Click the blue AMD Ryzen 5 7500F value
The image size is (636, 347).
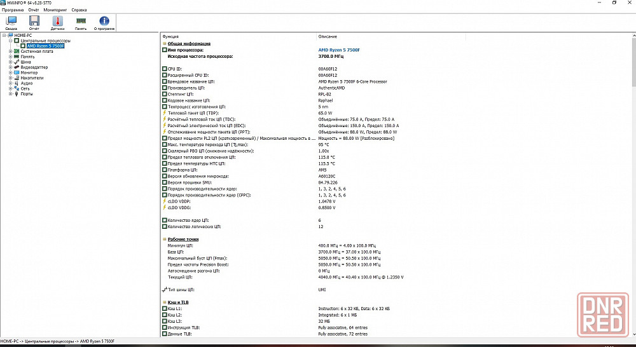coord(339,50)
